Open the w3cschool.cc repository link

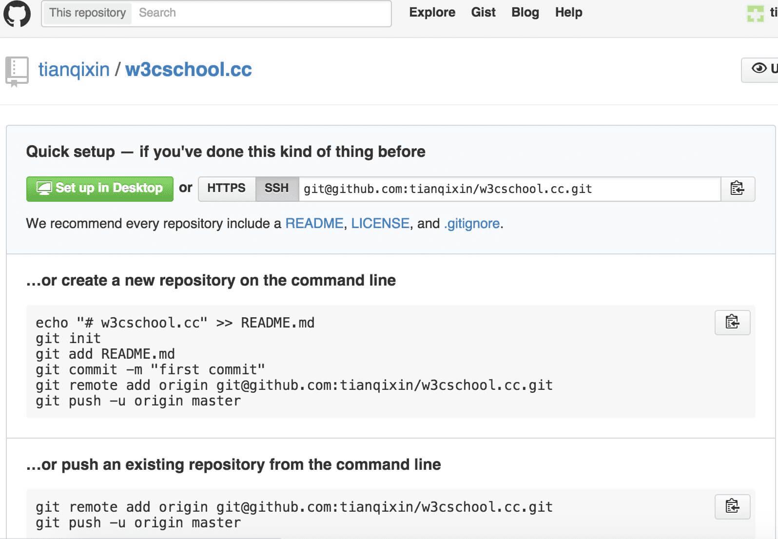pos(188,70)
